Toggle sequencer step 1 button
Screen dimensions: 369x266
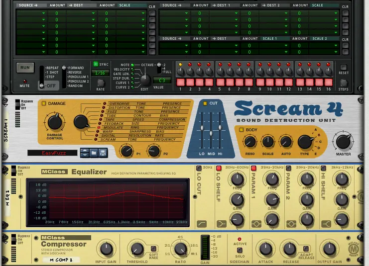point(180,82)
